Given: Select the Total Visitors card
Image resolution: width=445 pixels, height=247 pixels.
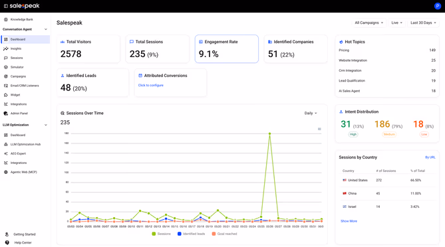Looking at the screenshot, I should pos(88,48).
